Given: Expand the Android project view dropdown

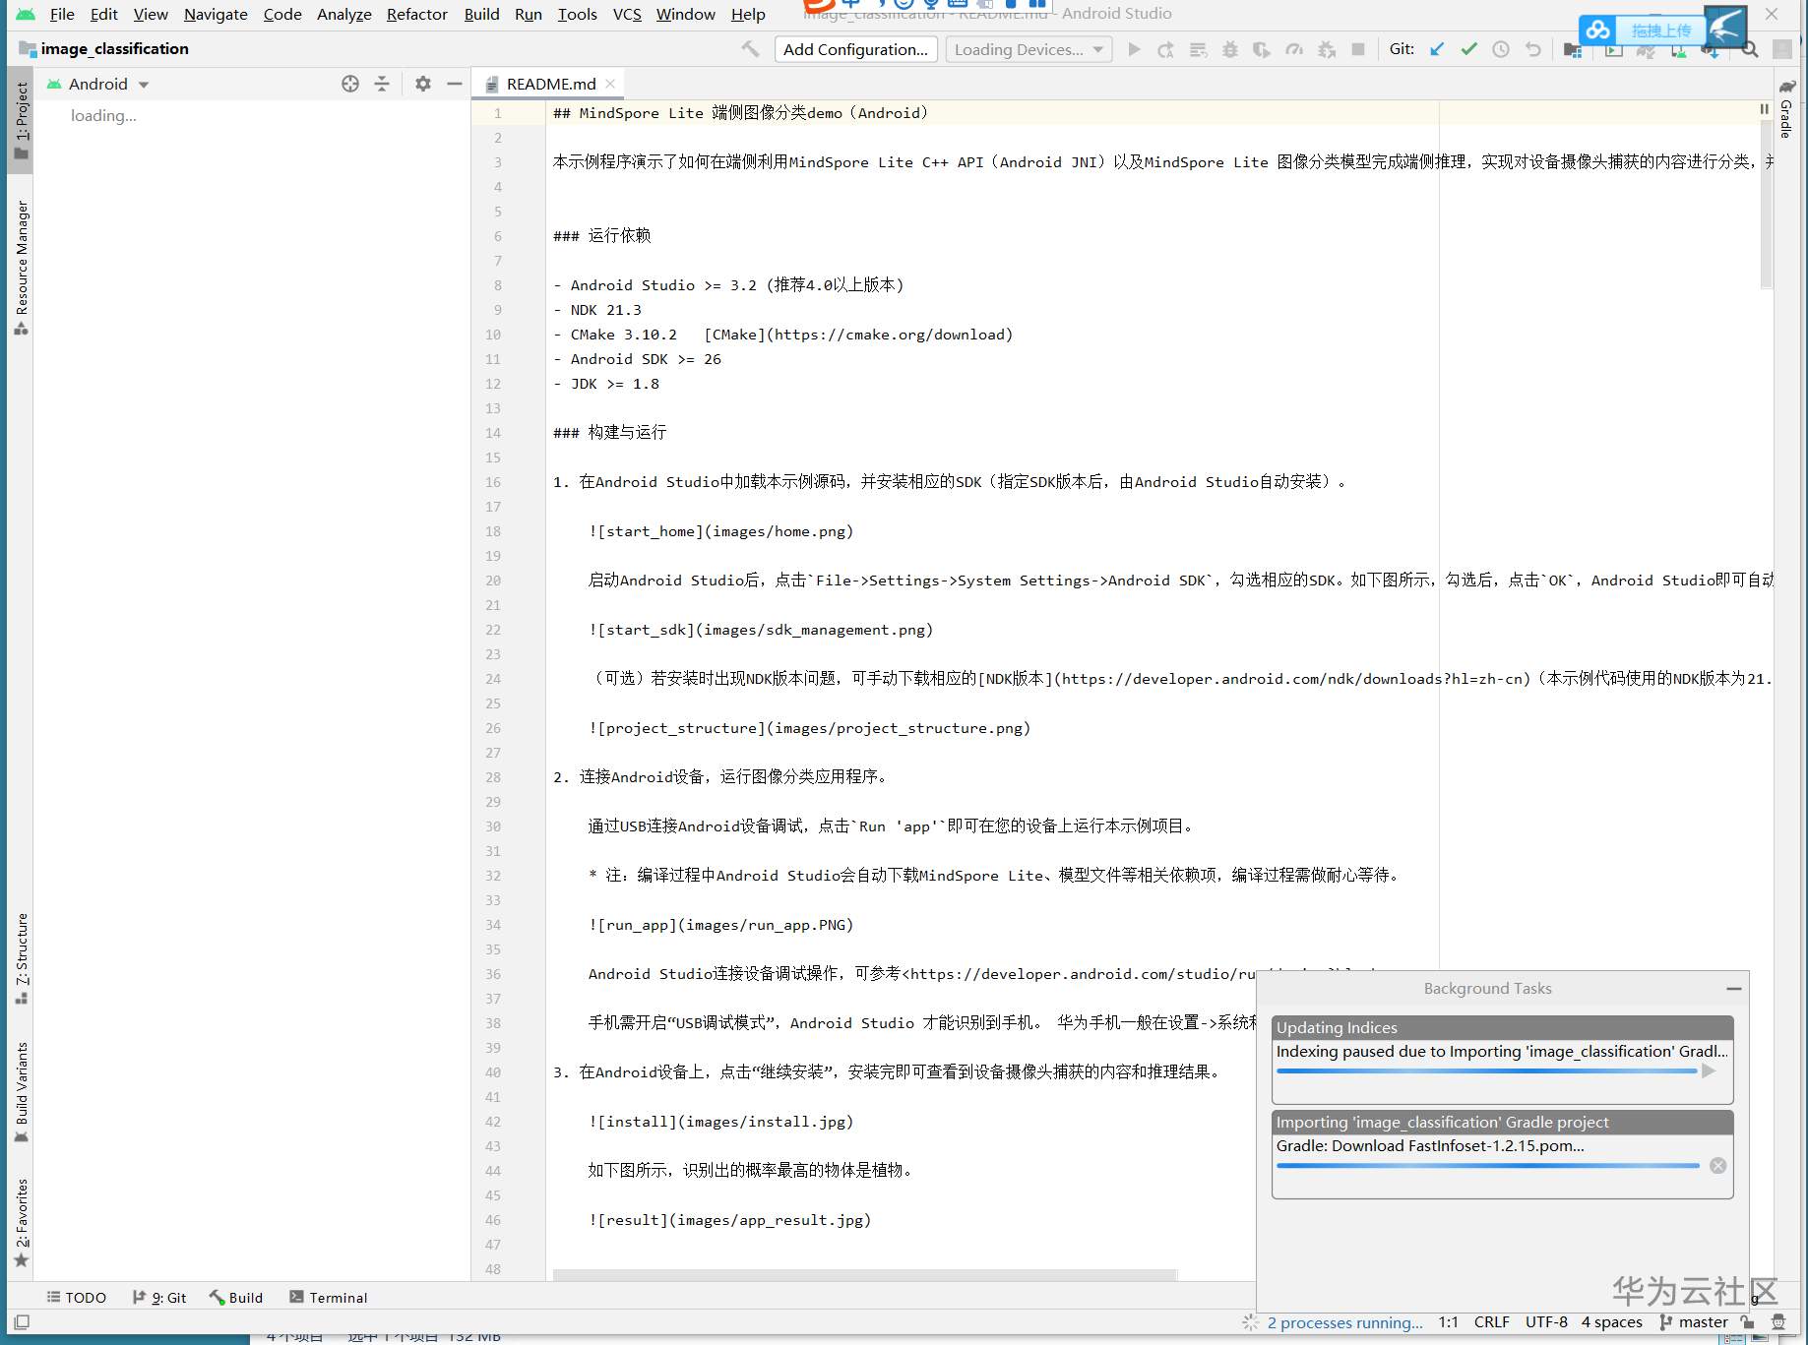Looking at the screenshot, I should click(x=144, y=85).
